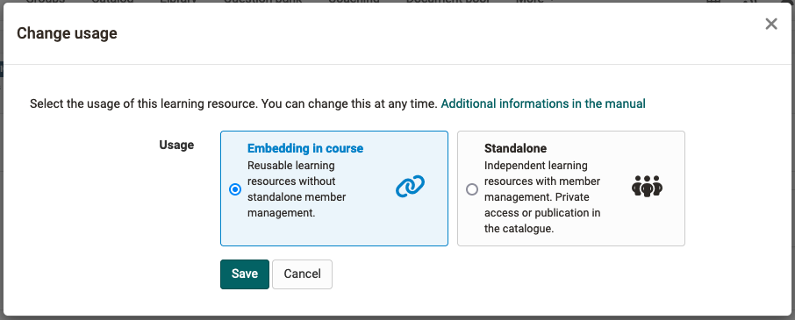Click the Independent learning resources description text

[542, 197]
